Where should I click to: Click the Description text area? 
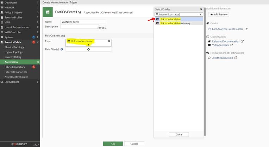tap(80, 27)
